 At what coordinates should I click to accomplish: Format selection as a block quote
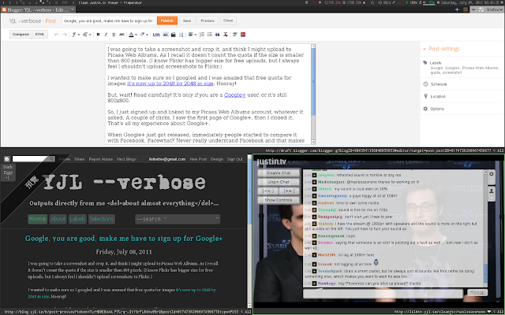(218, 35)
